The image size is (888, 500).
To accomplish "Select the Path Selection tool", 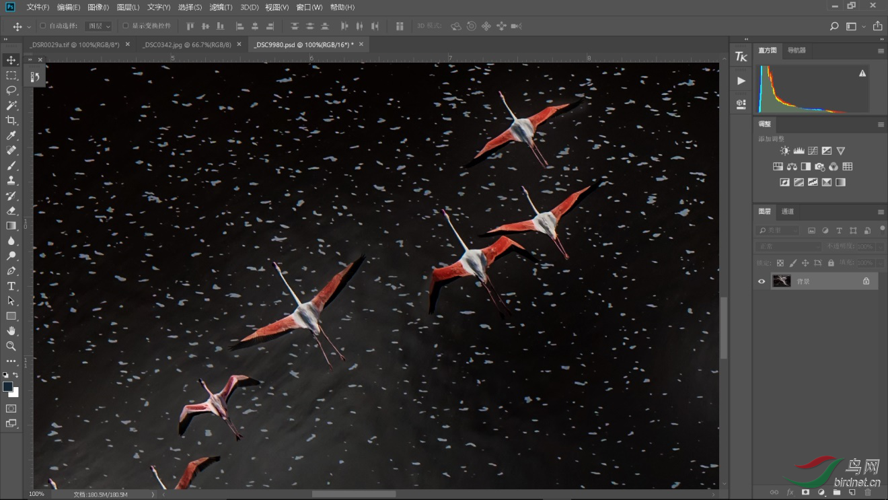I will coord(11,301).
